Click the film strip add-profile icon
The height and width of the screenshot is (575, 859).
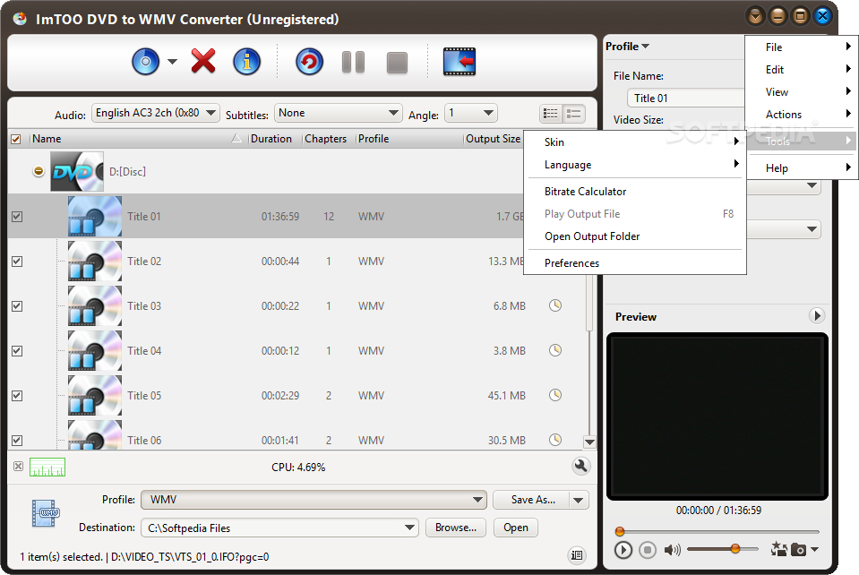(x=460, y=61)
